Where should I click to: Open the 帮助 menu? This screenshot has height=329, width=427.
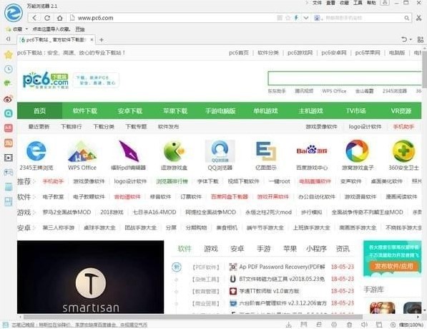point(371,3)
